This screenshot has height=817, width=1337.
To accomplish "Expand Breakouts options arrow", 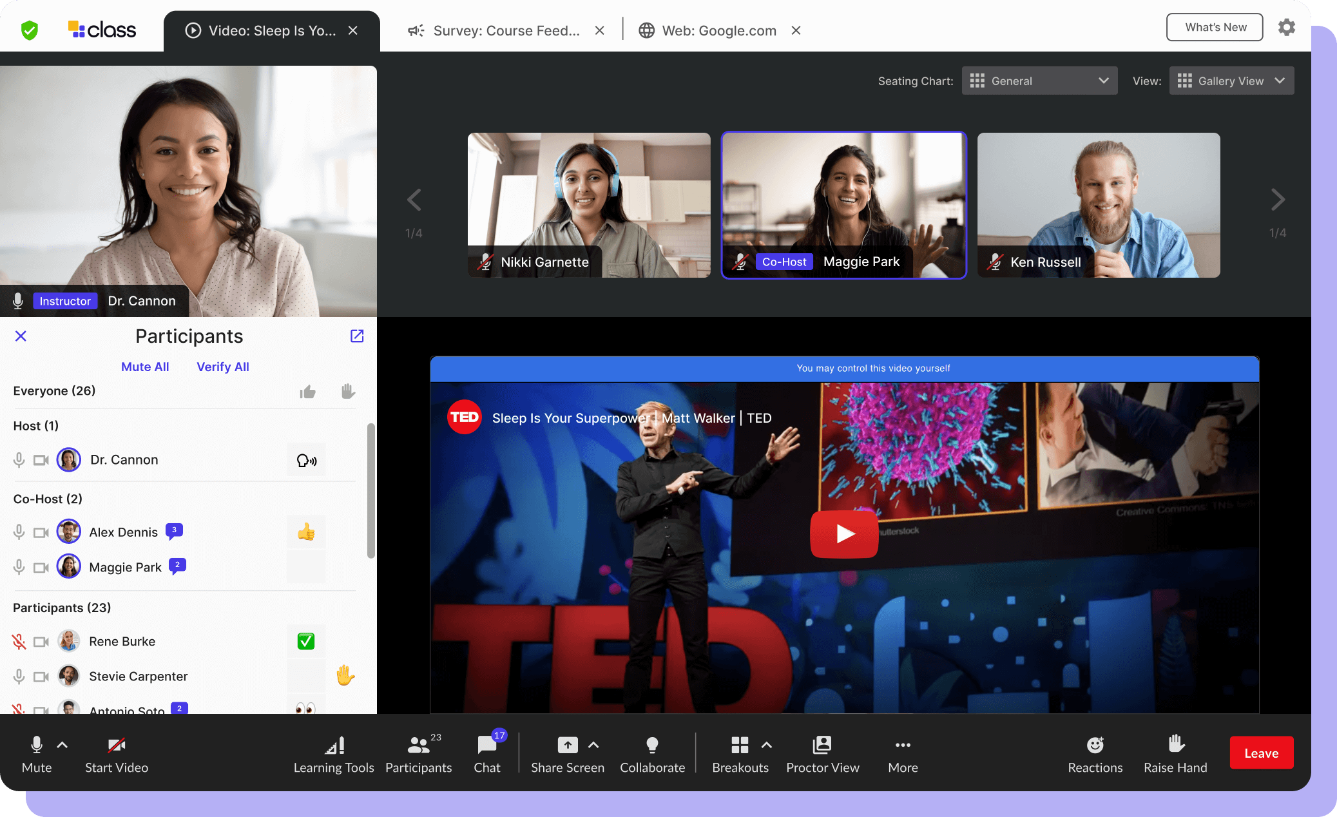I will point(766,745).
